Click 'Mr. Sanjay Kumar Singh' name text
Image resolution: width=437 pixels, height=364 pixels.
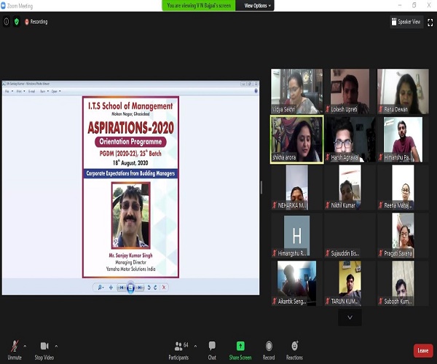tap(130, 256)
